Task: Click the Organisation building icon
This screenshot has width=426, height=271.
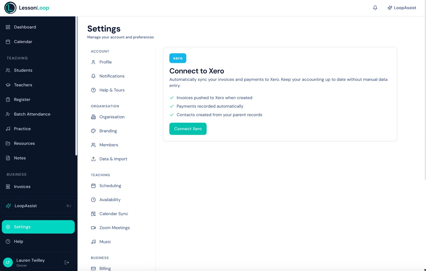Action: pyautogui.click(x=93, y=117)
